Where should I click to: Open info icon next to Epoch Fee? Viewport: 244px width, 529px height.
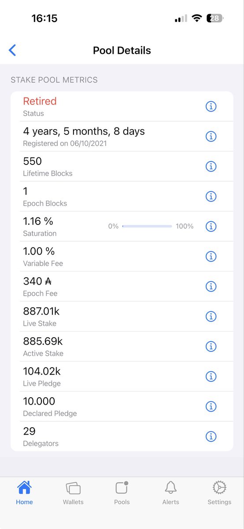pos(211,286)
